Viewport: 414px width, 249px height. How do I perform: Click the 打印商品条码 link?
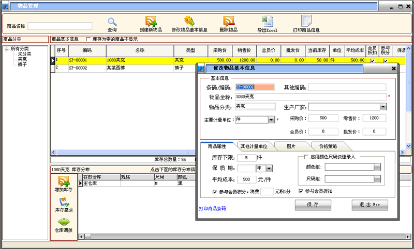(x=212, y=208)
